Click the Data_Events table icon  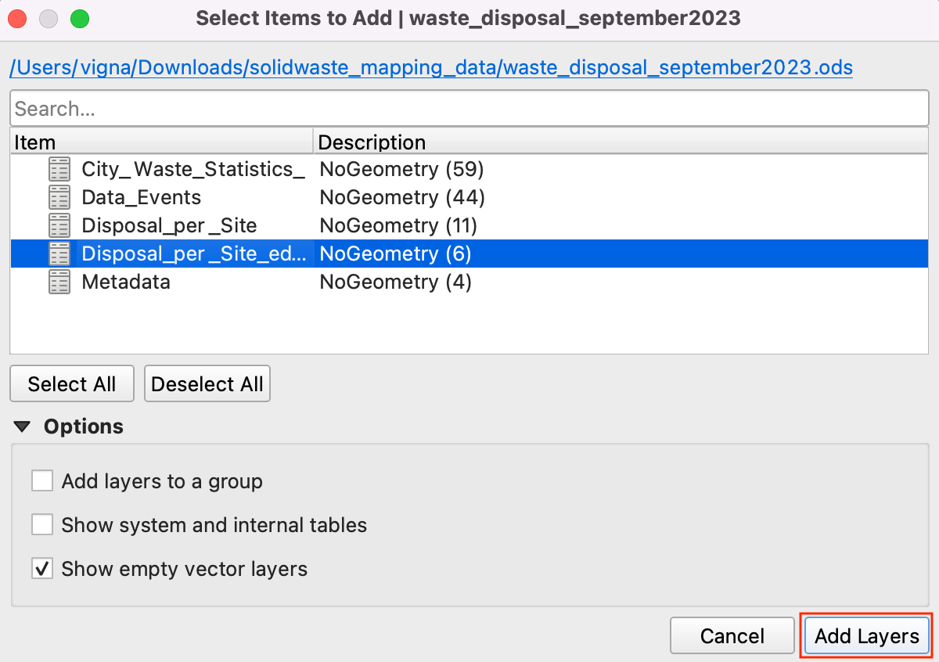(x=59, y=197)
